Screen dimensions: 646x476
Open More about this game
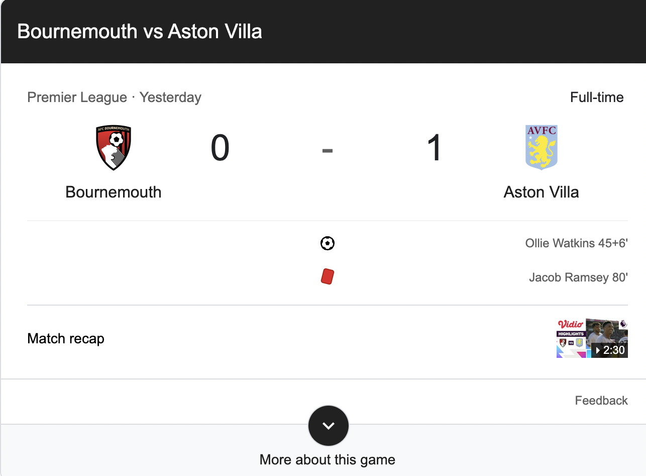click(328, 459)
